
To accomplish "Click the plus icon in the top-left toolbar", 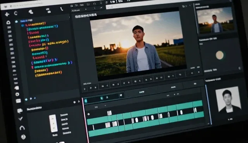I will [x=7, y=14].
